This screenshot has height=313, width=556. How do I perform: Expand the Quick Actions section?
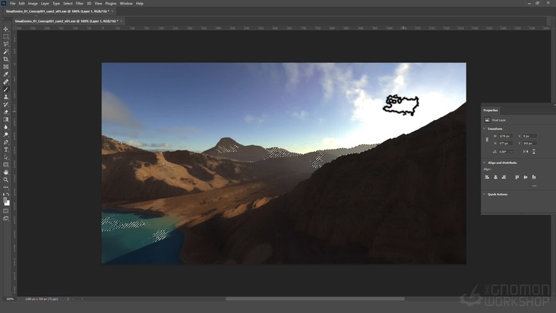point(485,194)
